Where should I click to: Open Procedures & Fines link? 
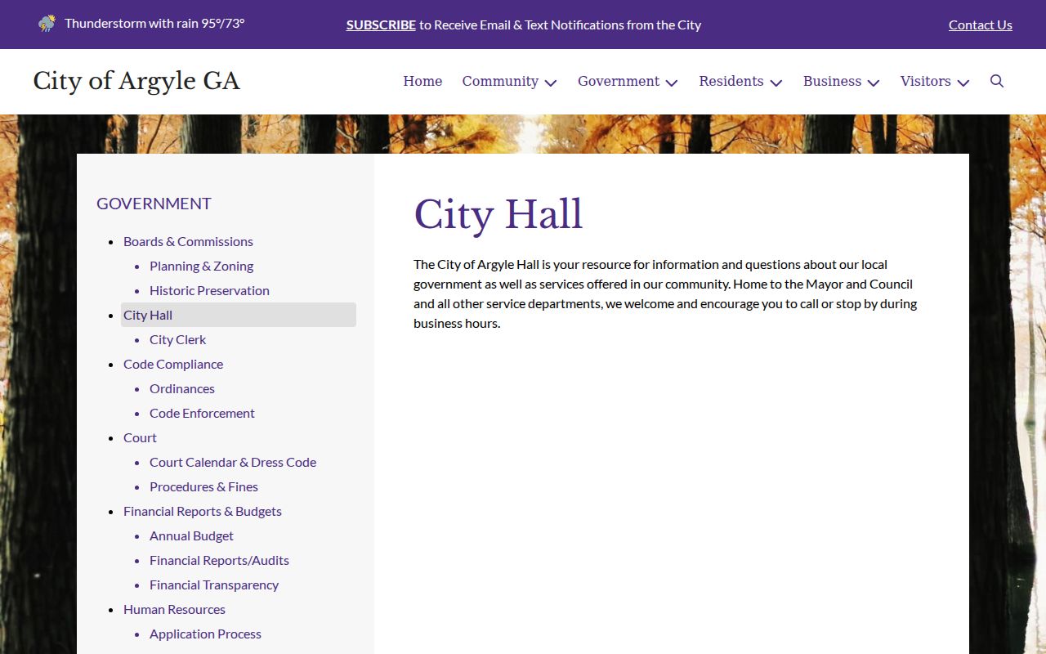coord(203,486)
